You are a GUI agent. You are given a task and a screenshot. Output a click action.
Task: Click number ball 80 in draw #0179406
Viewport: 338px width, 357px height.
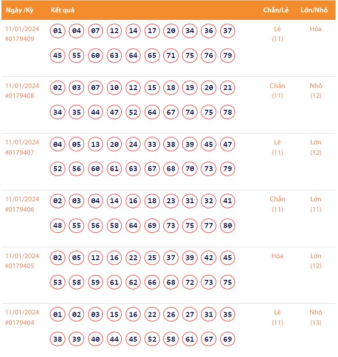pos(228,226)
